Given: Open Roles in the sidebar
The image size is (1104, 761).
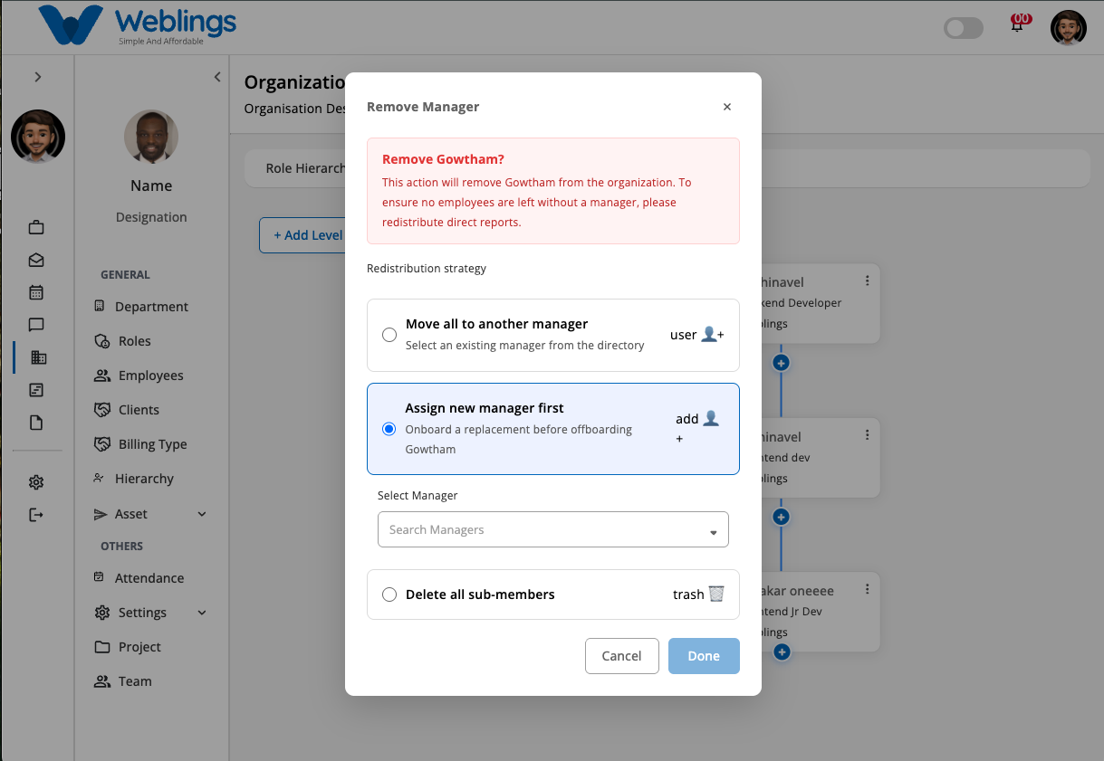Looking at the screenshot, I should tap(122, 341).
